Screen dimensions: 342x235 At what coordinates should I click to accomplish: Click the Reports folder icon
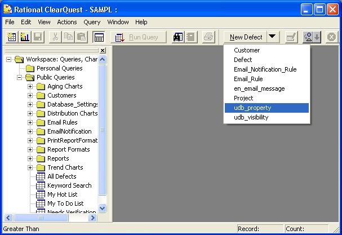[41, 158]
